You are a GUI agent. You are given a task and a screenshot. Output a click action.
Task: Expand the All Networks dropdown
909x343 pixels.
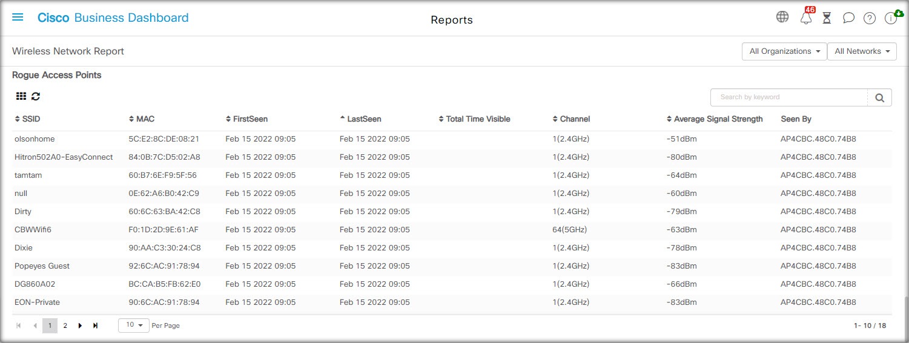[862, 51]
